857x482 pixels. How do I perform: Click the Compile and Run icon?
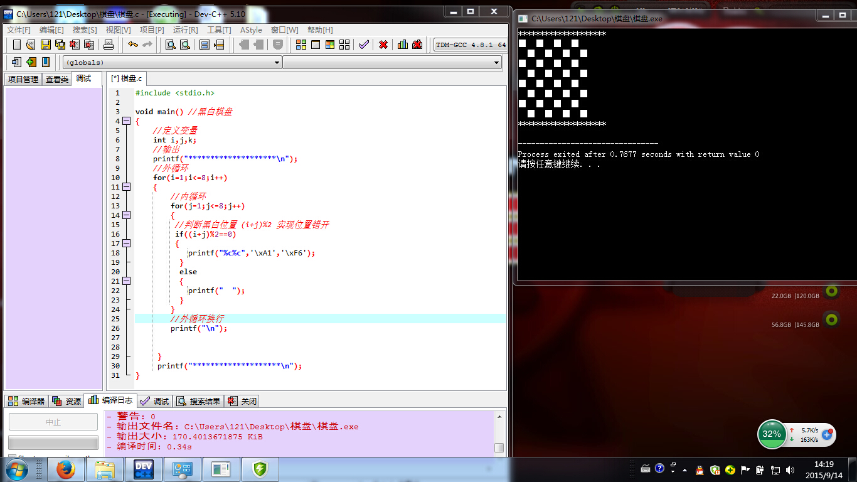coord(330,45)
